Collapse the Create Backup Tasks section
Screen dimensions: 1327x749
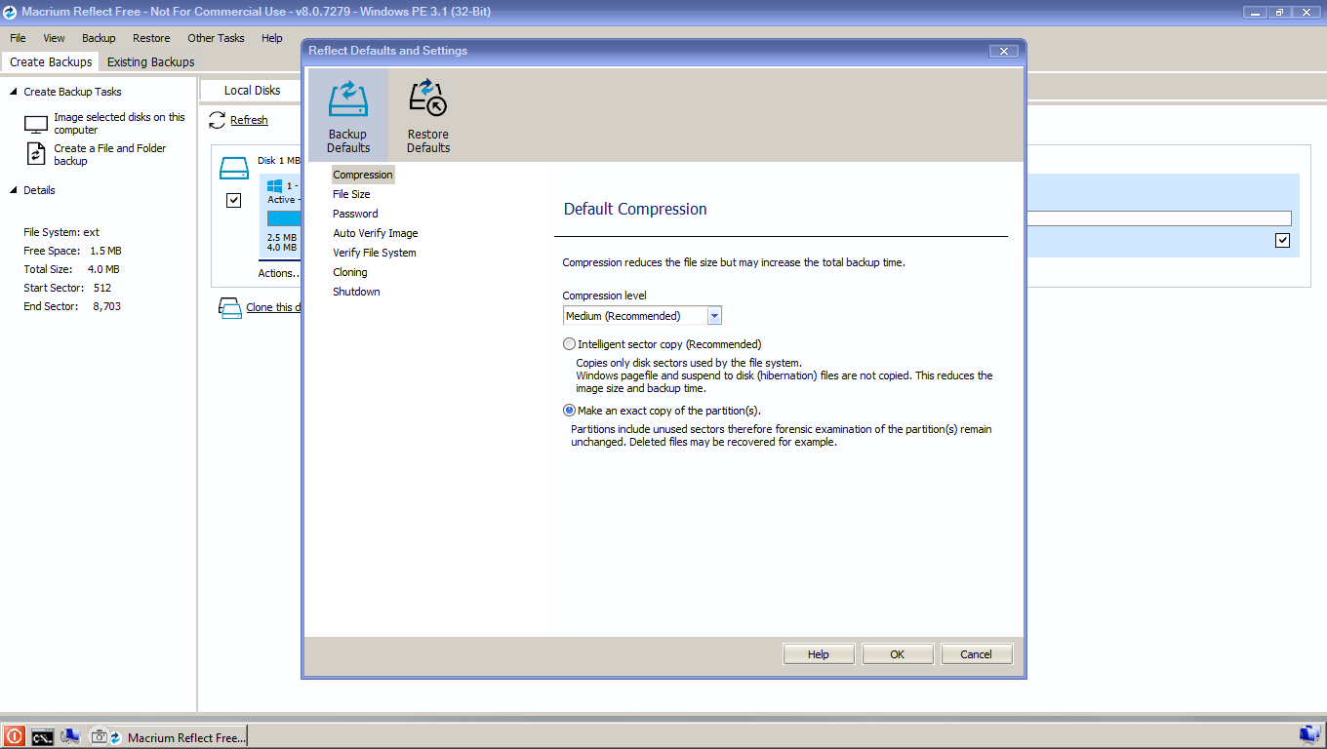(x=14, y=92)
